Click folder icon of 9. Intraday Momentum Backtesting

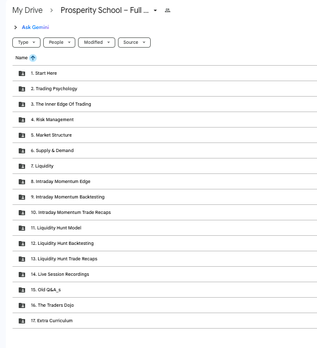pyautogui.click(x=22, y=197)
